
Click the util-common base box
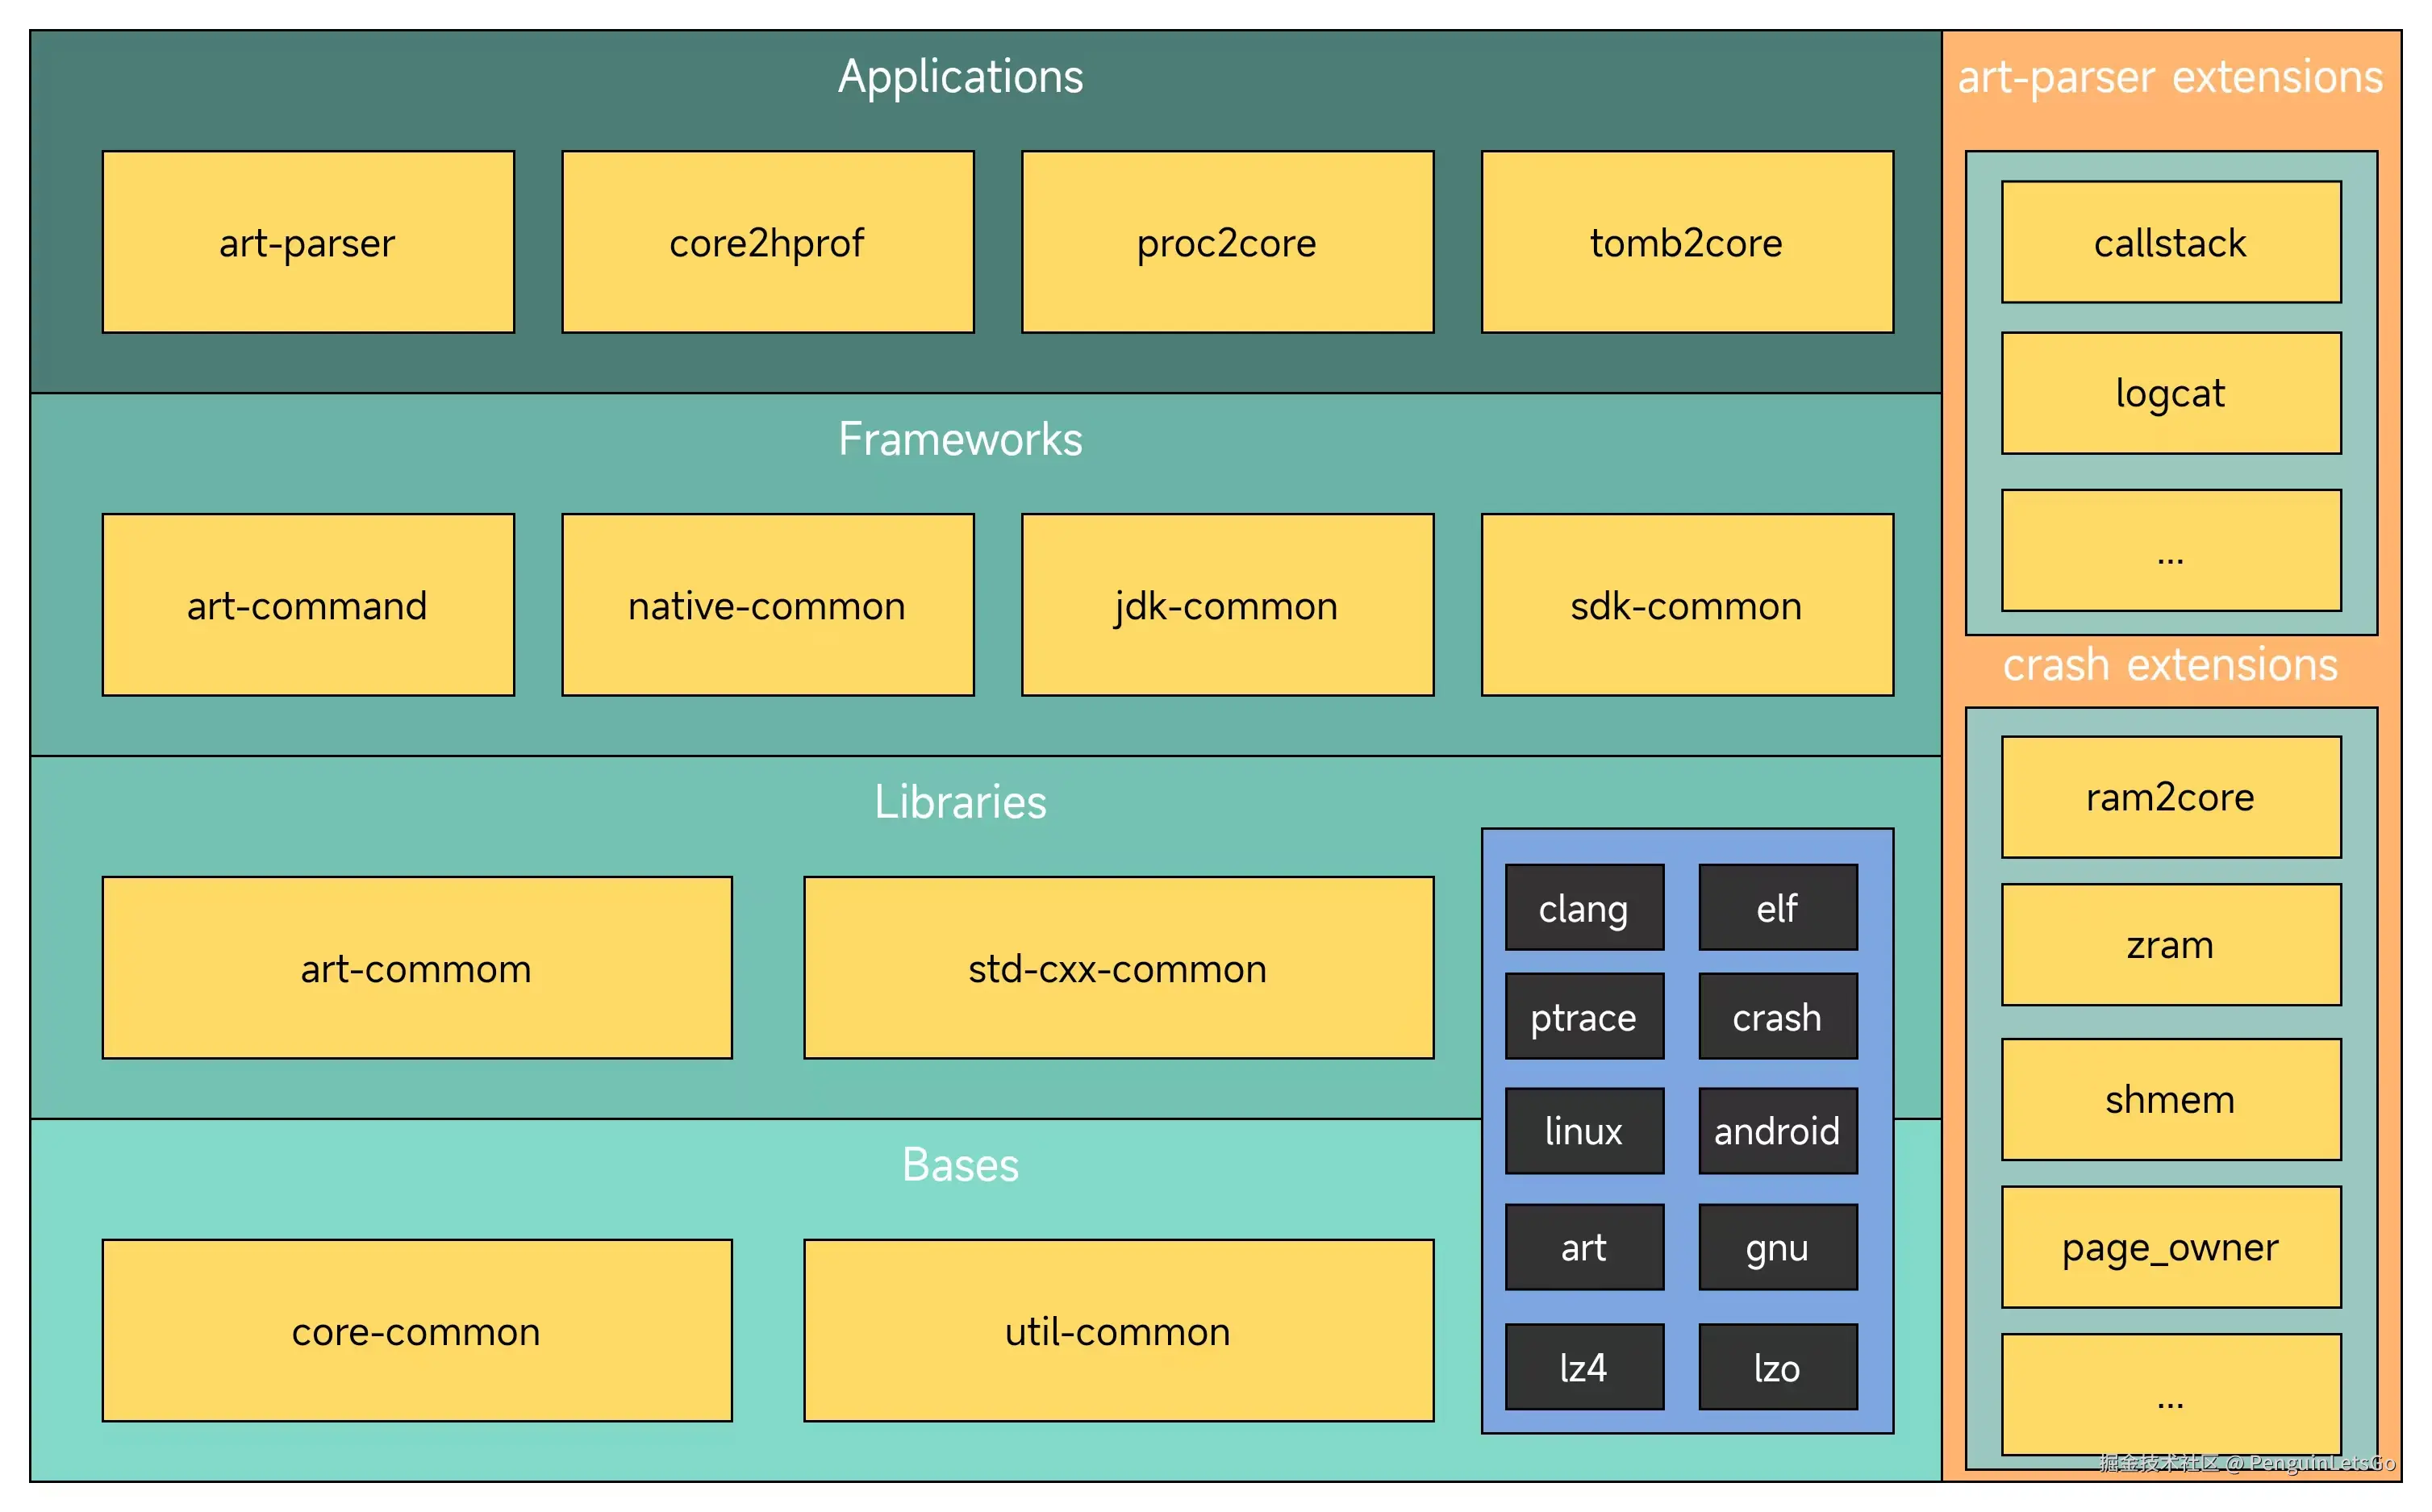[x=1118, y=1330]
